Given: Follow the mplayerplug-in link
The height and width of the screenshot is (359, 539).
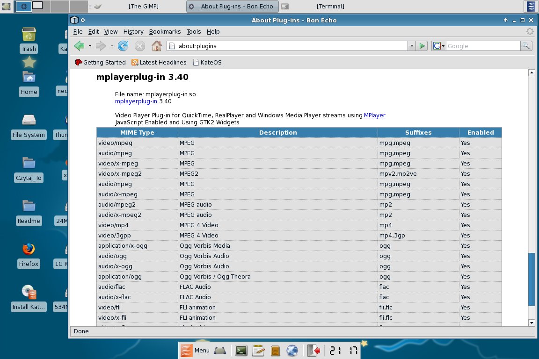Looking at the screenshot, I should coord(136,101).
